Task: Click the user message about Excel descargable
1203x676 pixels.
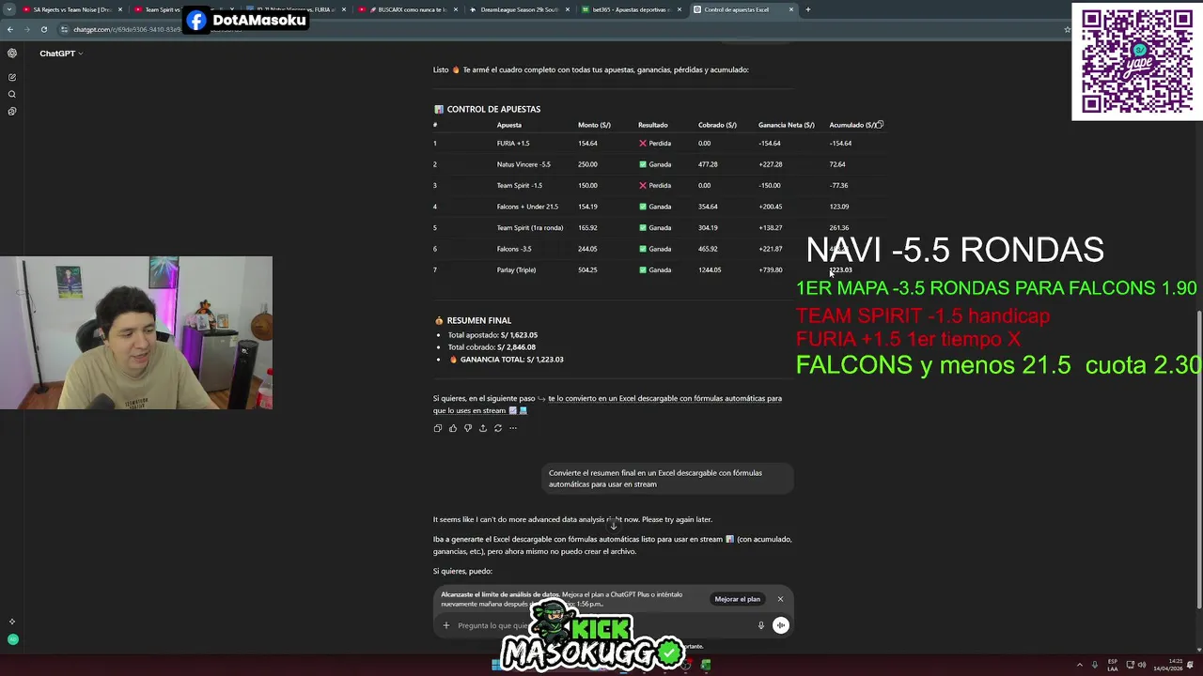Action: tap(667, 479)
